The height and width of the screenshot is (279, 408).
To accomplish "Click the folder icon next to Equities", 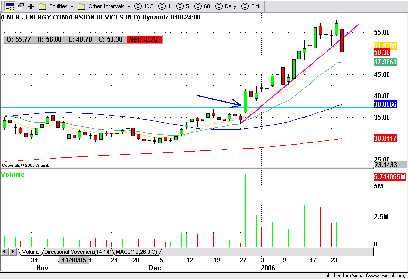I will point(43,6).
